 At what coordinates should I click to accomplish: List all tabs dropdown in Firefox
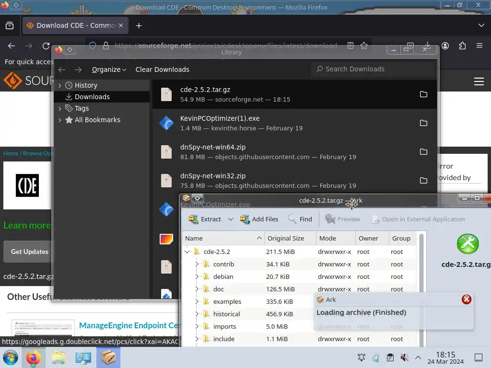pos(481,25)
